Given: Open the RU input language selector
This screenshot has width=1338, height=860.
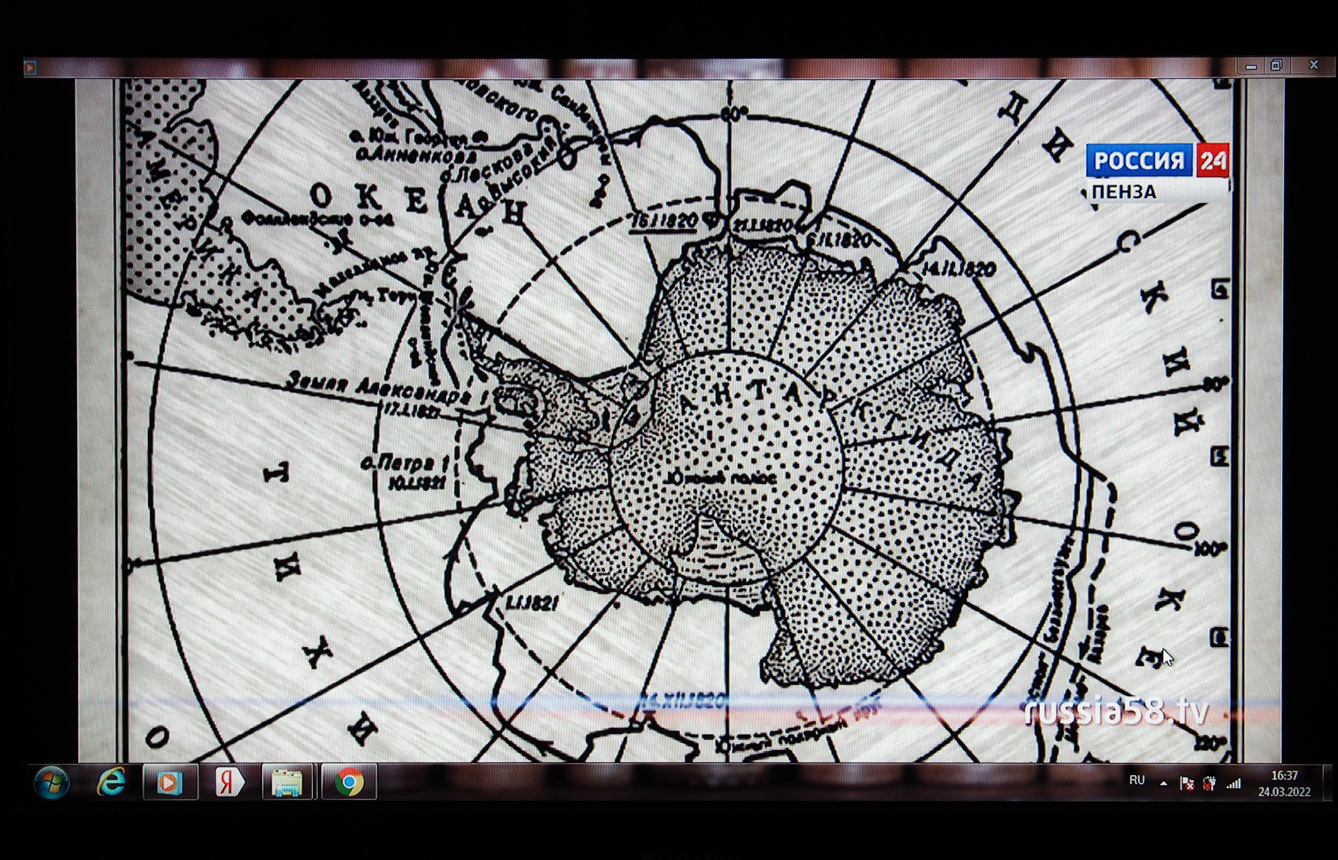Looking at the screenshot, I should pyautogui.click(x=1136, y=780).
